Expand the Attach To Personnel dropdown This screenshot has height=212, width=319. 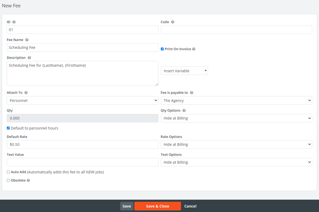[83, 100]
